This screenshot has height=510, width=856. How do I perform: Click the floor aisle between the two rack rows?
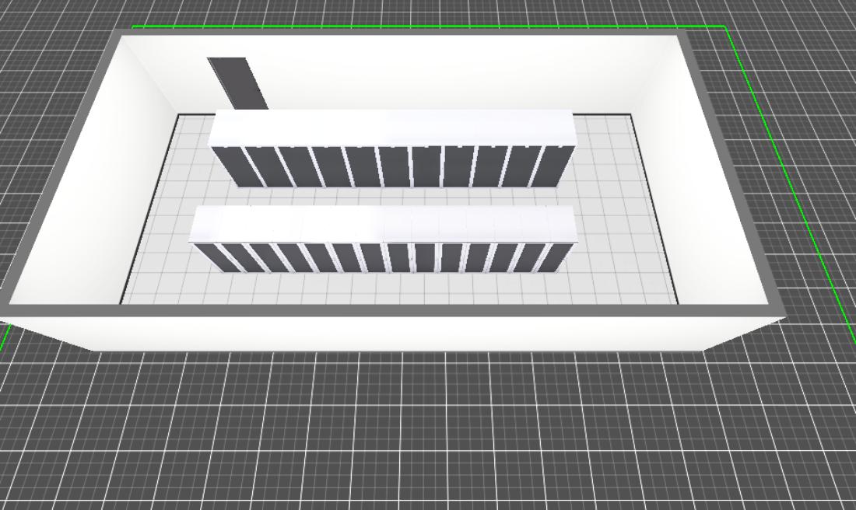click(389, 197)
